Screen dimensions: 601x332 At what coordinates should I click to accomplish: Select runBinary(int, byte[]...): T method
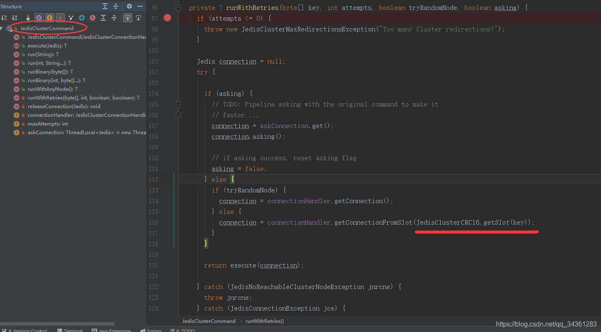point(57,81)
